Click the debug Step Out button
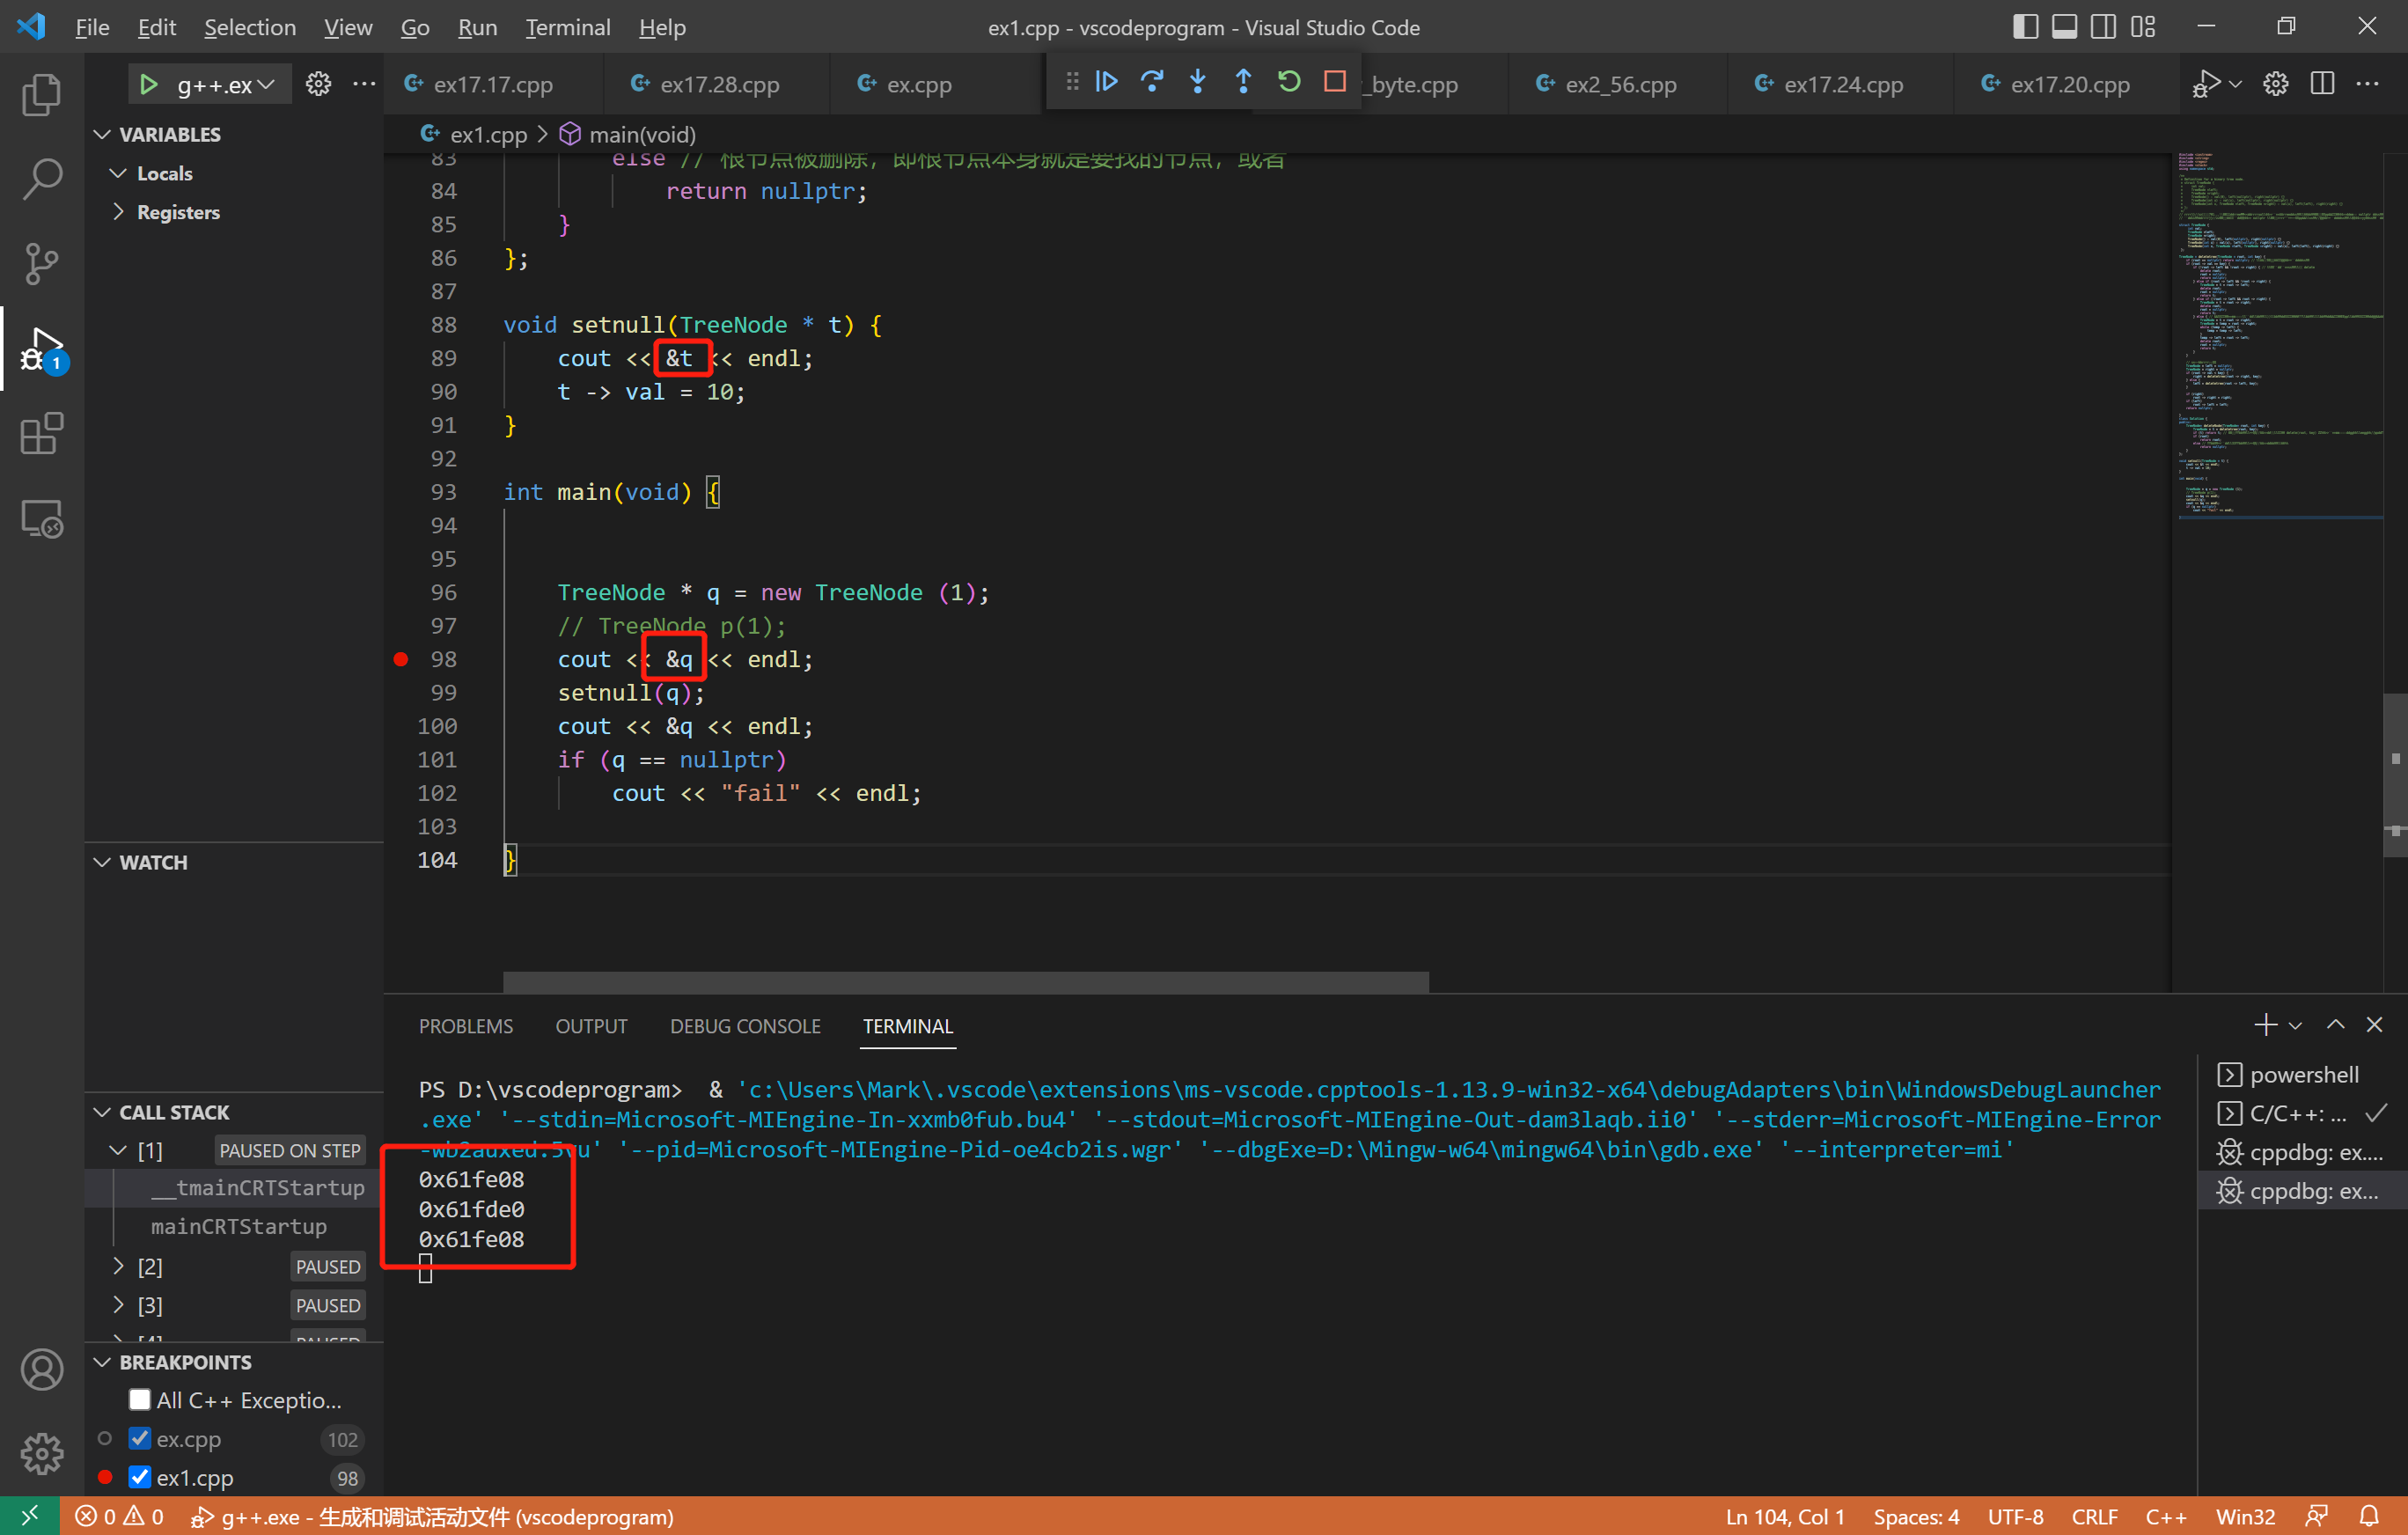 (x=1243, y=81)
